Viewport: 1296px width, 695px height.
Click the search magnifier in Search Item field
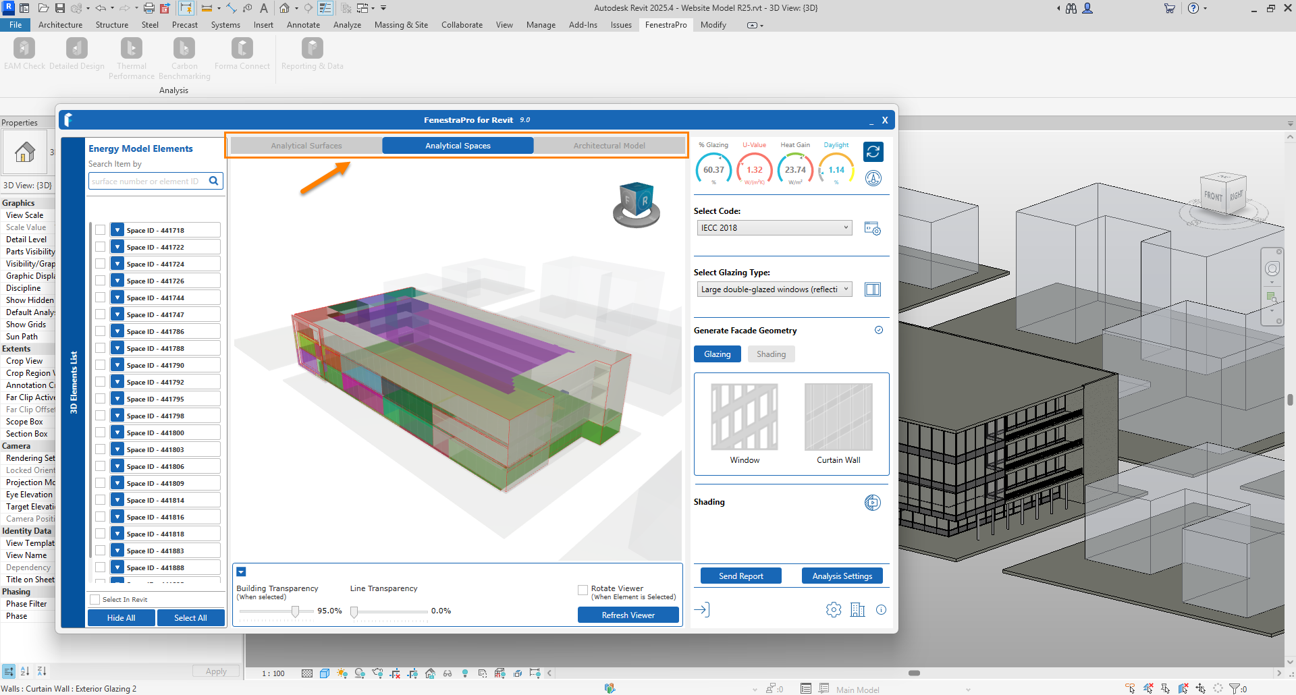214,181
